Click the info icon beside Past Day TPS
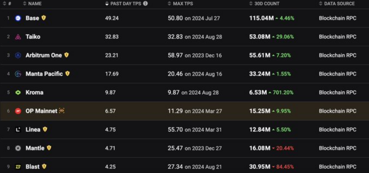The image size is (369, 173). tap(145, 4)
